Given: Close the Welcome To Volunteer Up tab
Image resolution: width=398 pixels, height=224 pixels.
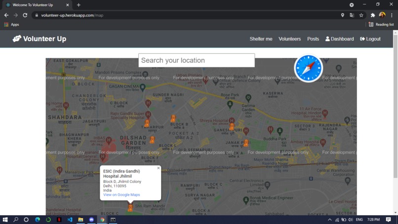Looking at the screenshot, I should pyautogui.click(x=67, y=5).
